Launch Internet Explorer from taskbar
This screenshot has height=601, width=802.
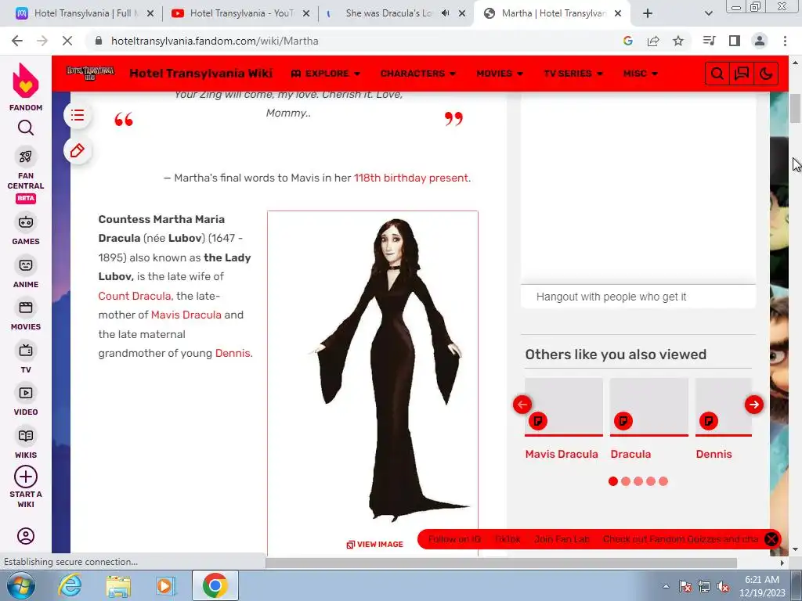(70, 586)
